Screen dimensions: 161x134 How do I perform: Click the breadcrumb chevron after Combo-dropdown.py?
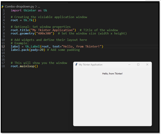click(x=36, y=6)
